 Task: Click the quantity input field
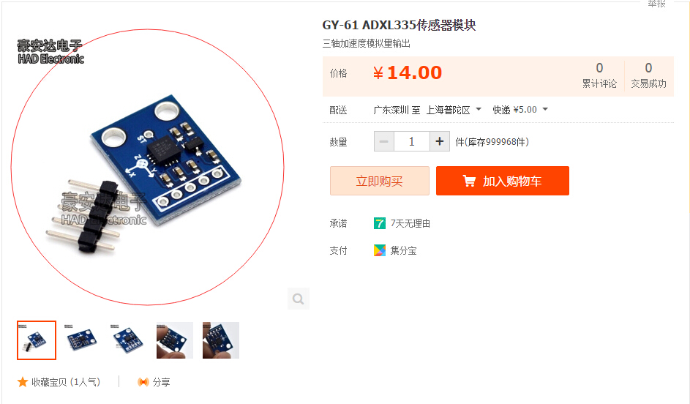pos(411,142)
